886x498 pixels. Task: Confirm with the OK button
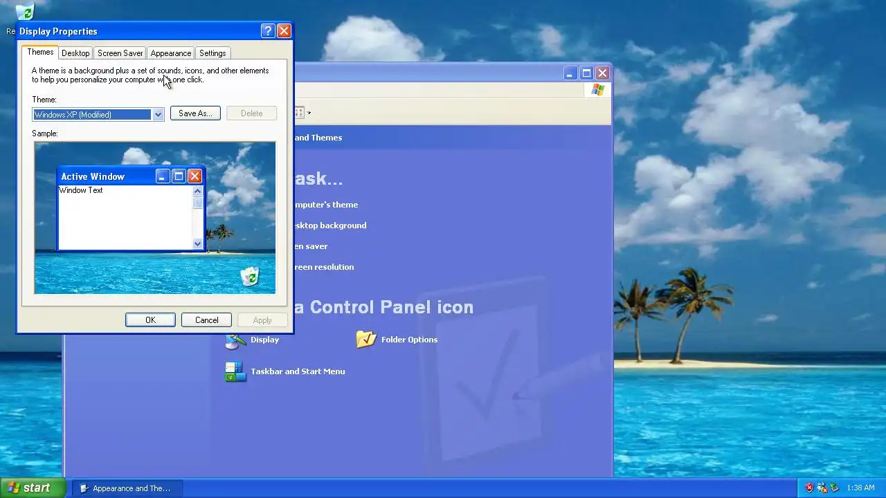pos(150,320)
